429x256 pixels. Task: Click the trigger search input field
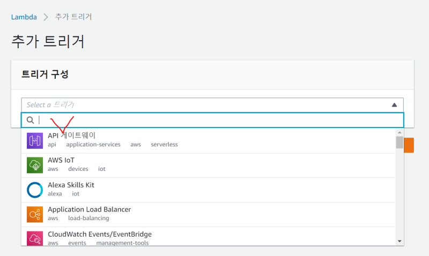[x=214, y=120]
